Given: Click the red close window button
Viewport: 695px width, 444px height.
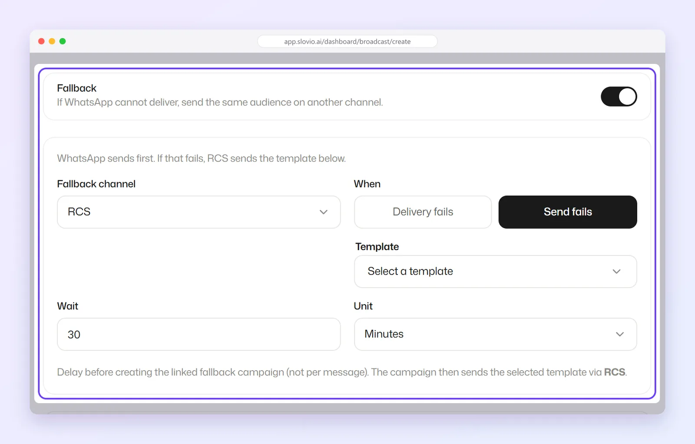Looking at the screenshot, I should click(42, 41).
